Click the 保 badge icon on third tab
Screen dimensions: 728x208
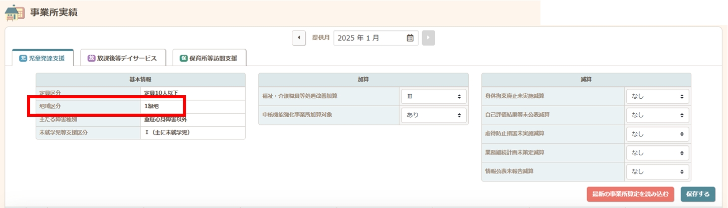tap(184, 58)
